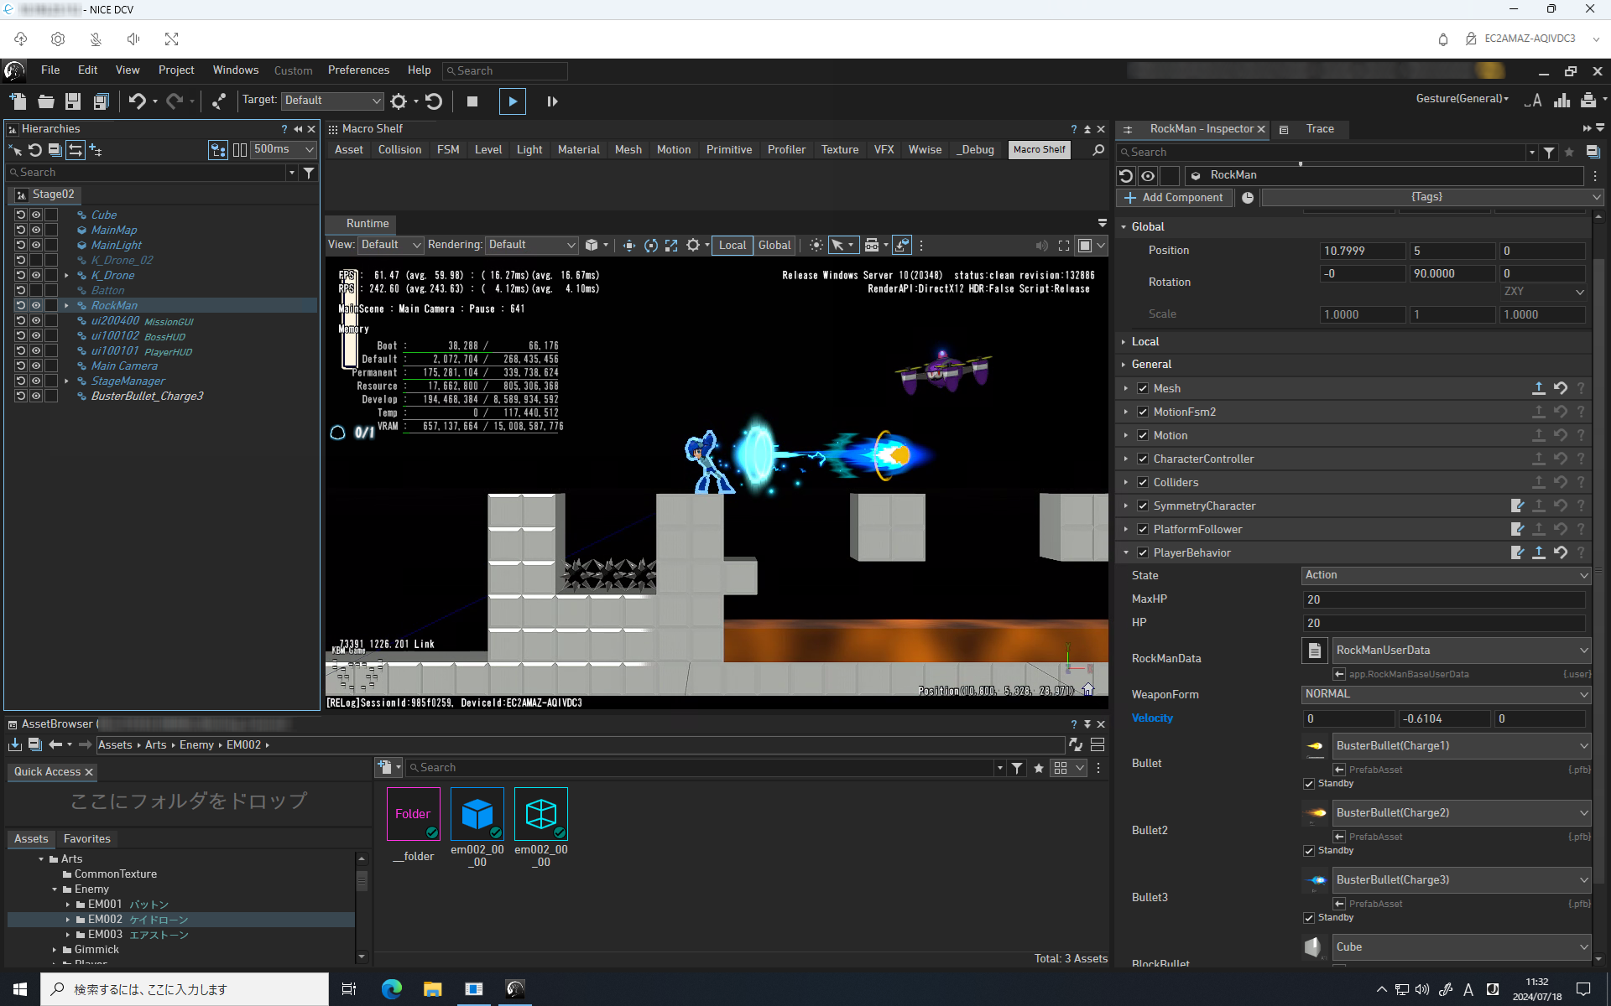The image size is (1611, 1006).
Task: Uncheck the Colliders component checkbox
Action: pos(1143,482)
